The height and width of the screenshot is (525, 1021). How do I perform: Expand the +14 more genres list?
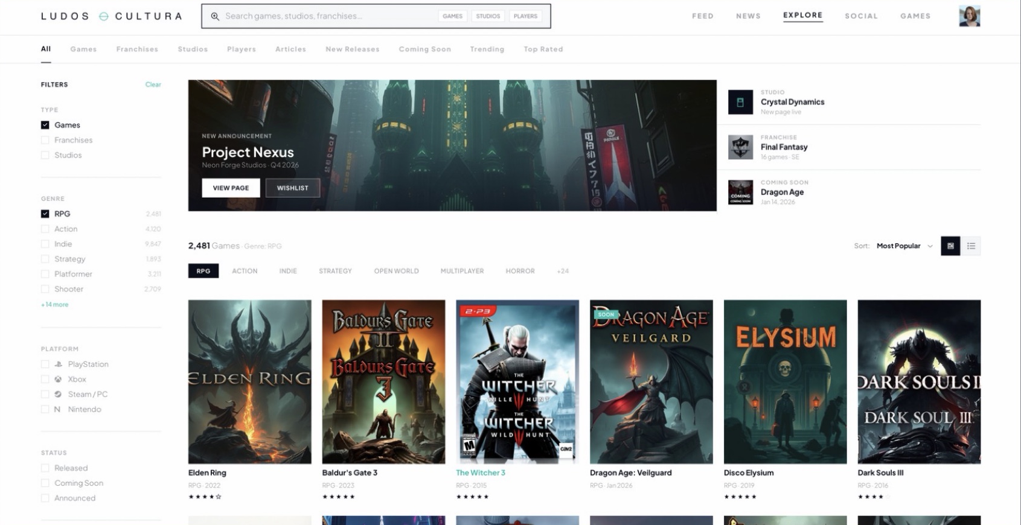[x=55, y=305]
